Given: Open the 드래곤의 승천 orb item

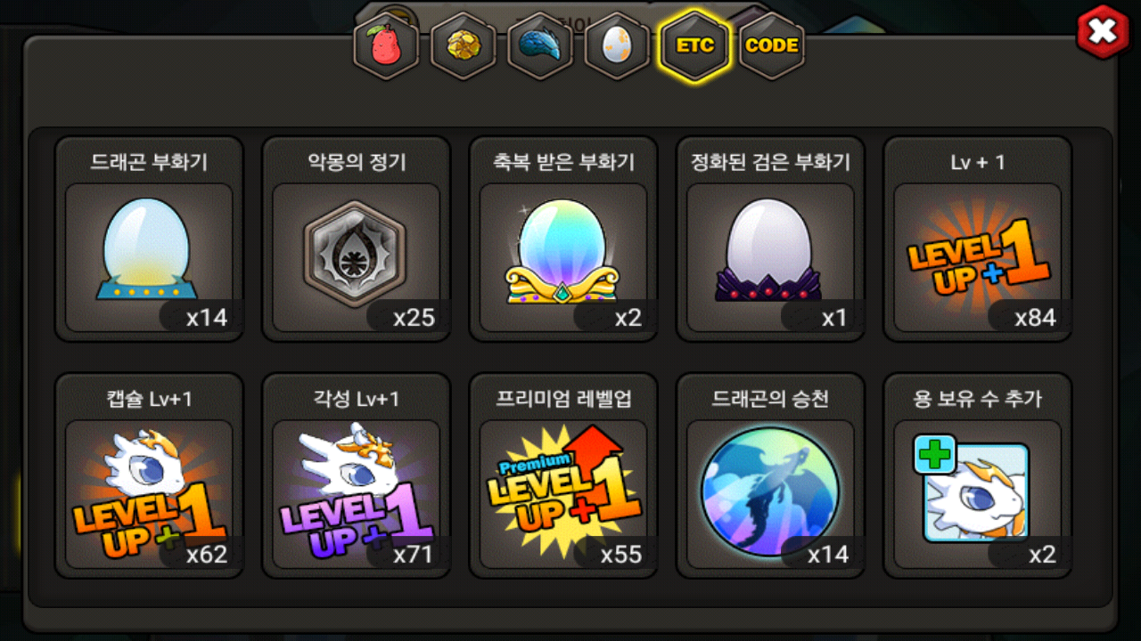Looking at the screenshot, I should coord(770,475).
